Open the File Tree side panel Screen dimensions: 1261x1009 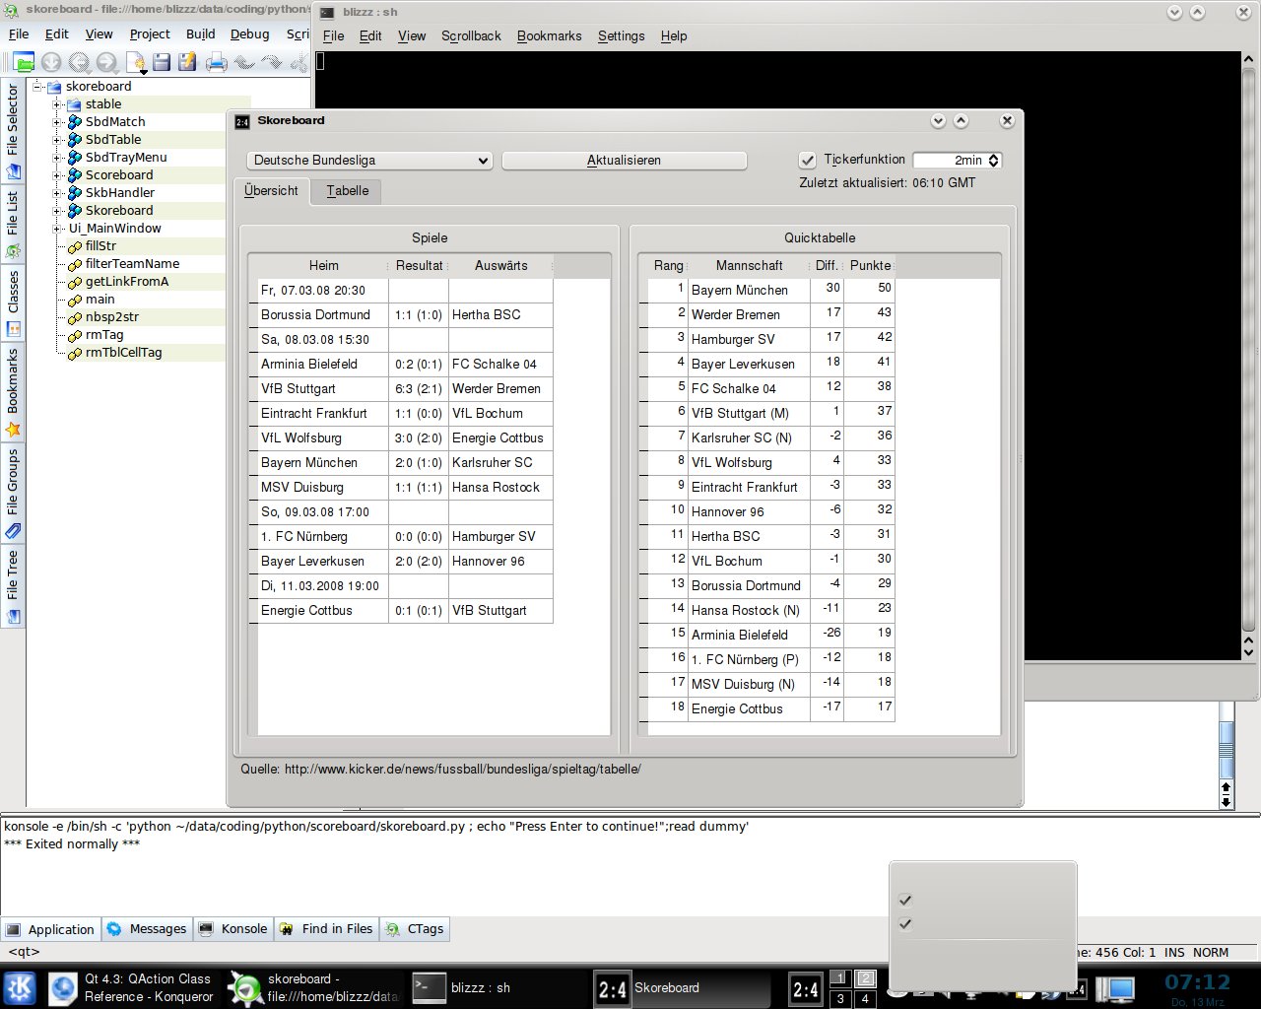click(x=13, y=586)
